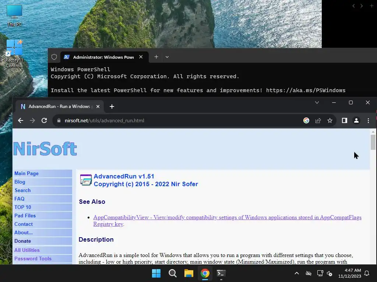
Task: Click the scrollbar up arrow
Action: click(x=373, y=132)
